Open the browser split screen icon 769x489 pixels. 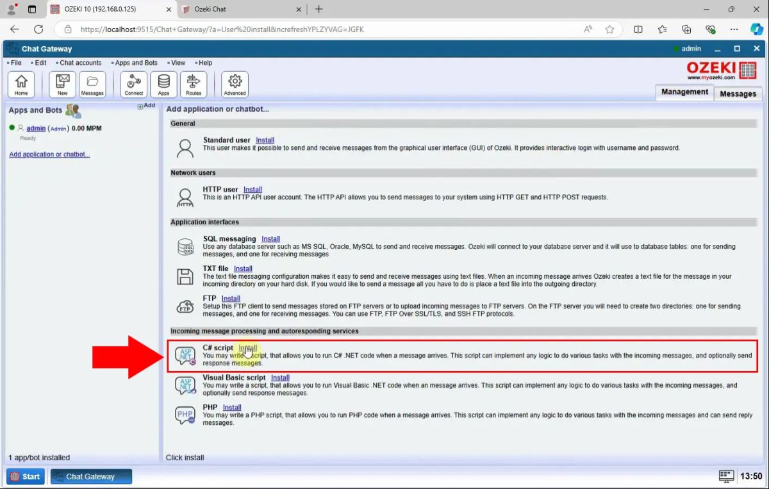pyautogui.click(x=638, y=29)
